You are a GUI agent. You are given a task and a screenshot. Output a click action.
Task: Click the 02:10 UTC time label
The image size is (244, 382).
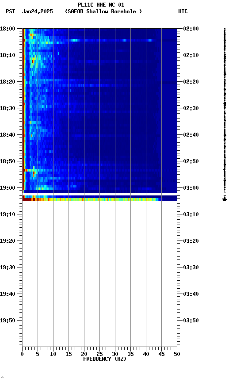click(191, 55)
